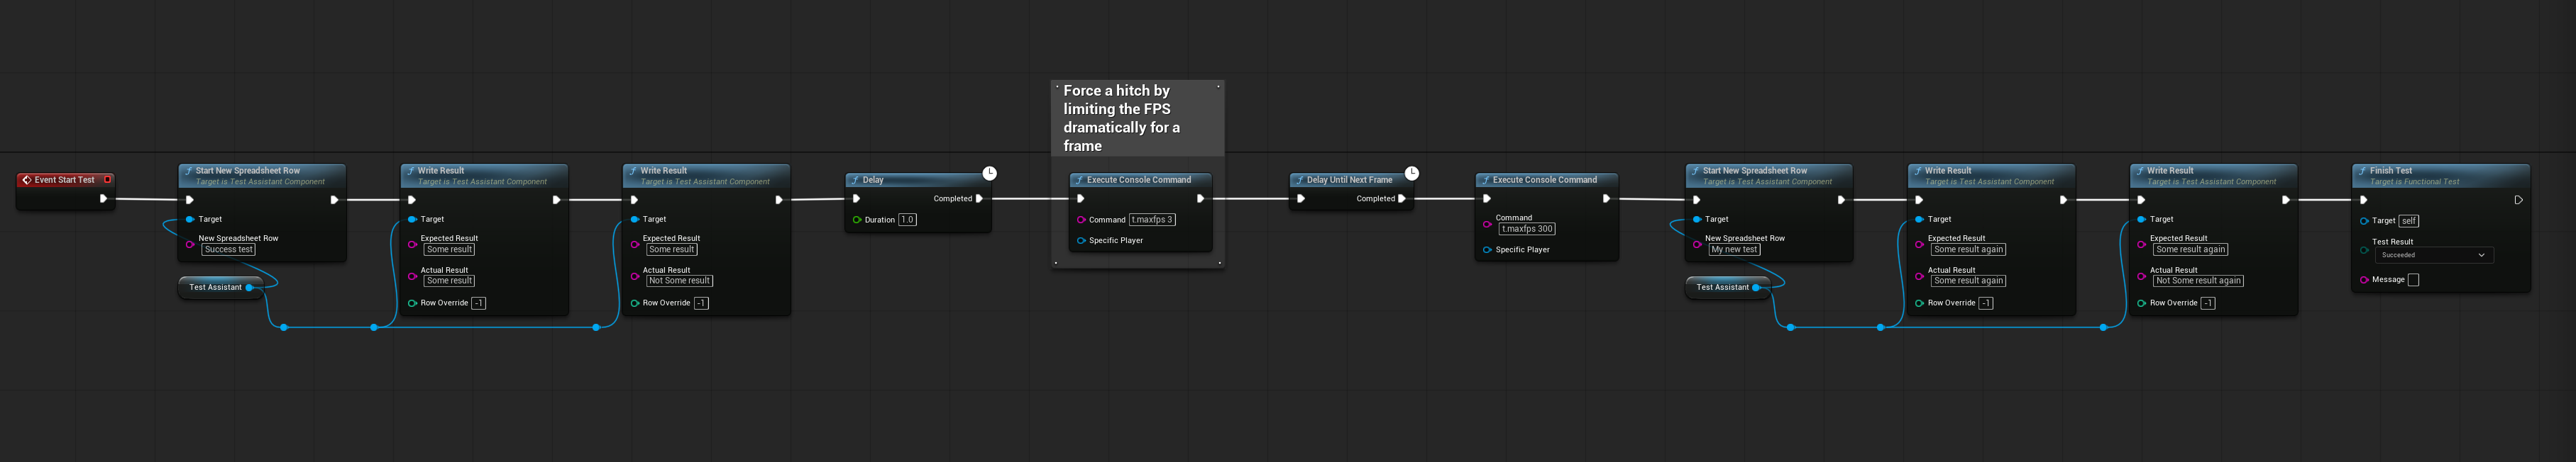The height and width of the screenshot is (462, 2576).
Task: Click the Command field containing 't.maxfps 3'
Action: point(1152,220)
